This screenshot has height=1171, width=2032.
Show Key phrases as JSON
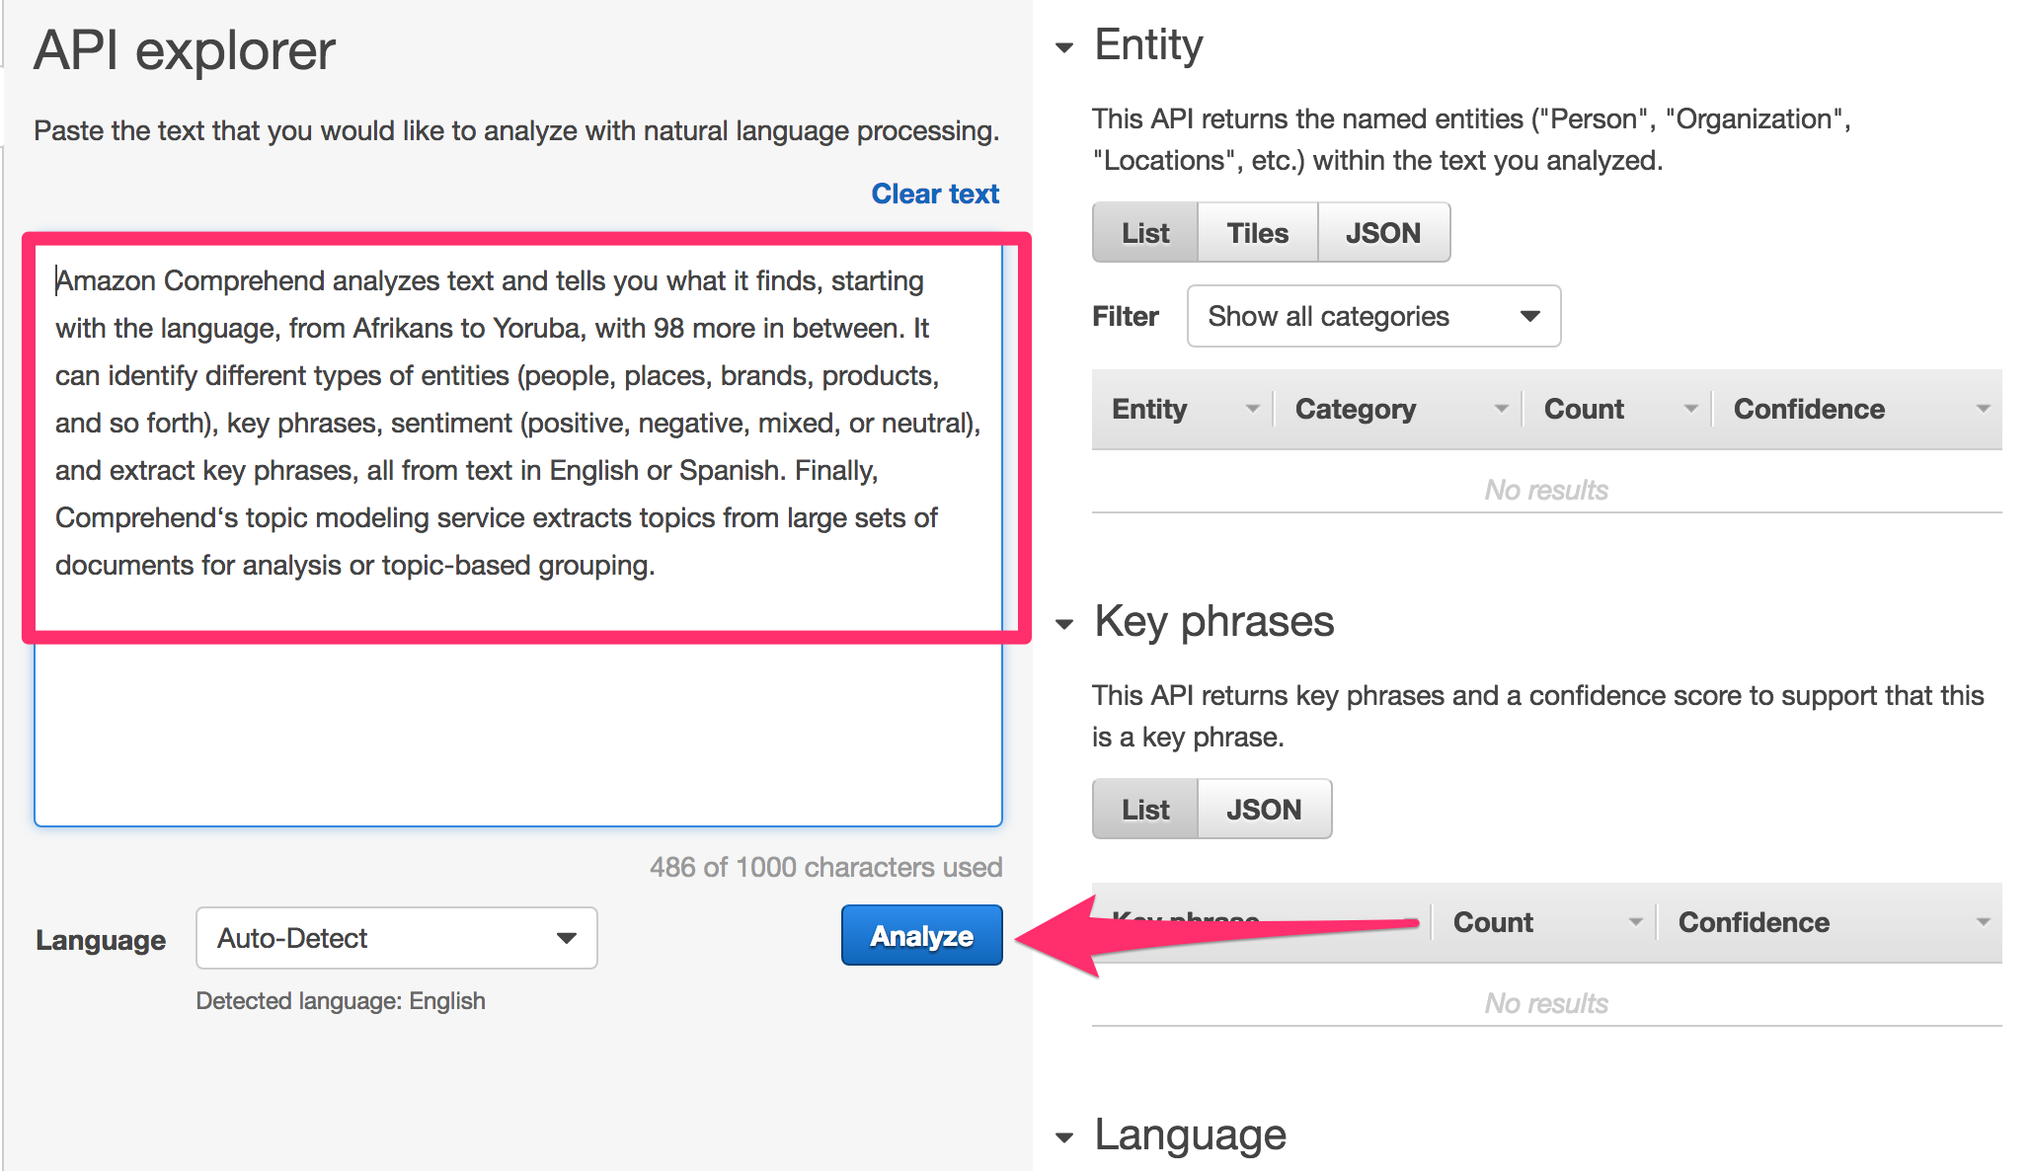tap(1264, 810)
